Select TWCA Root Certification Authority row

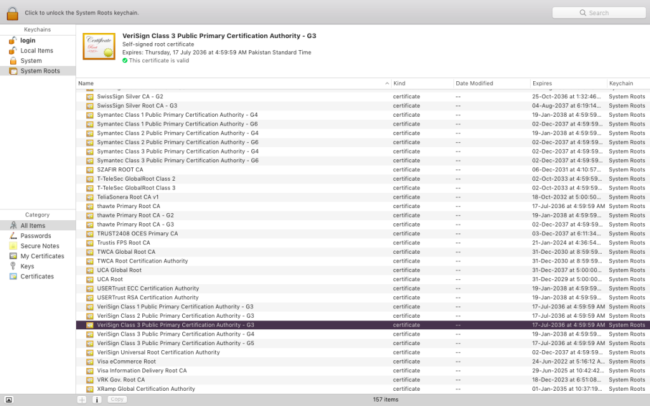point(363,261)
